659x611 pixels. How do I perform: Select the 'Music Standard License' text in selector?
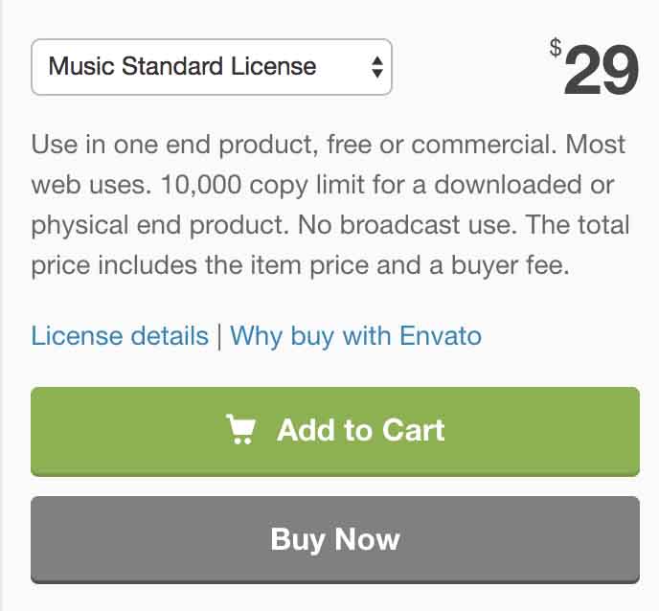pos(182,66)
